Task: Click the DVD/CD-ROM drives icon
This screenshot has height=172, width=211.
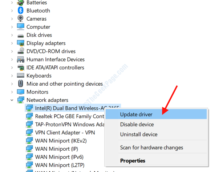Action: pyautogui.click(x=21, y=51)
